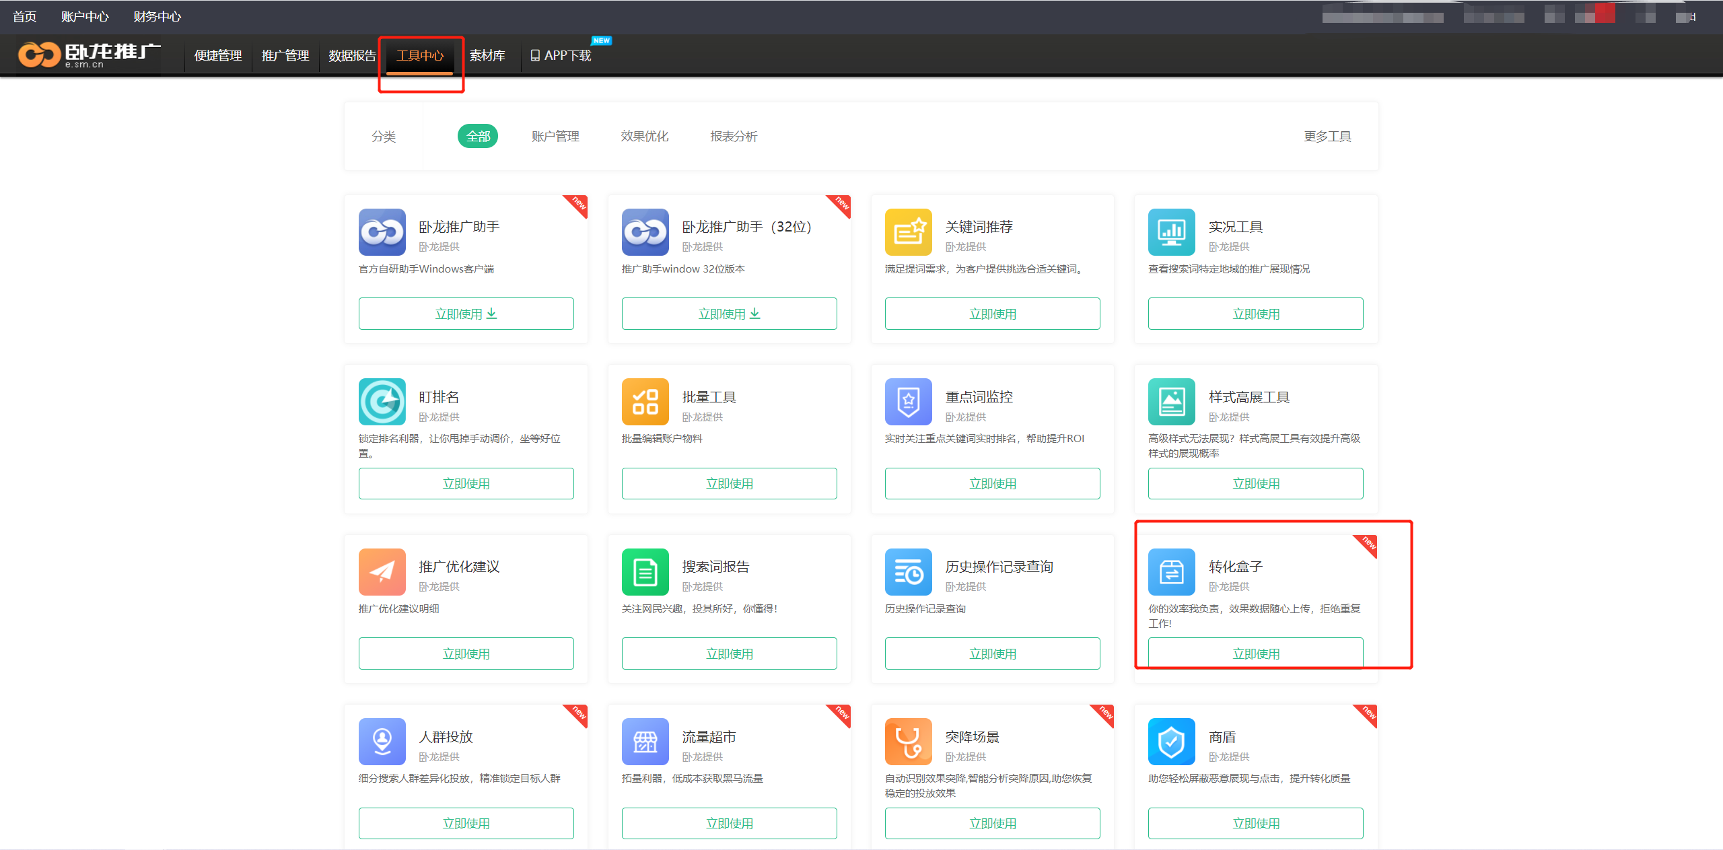Screen dimensions: 1723x850
Task: Click the 流量超市 shop icon
Action: pos(645,742)
